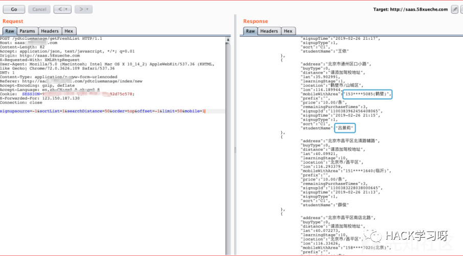Click address 北京市通州区口小路 line
The width and height of the screenshot is (463, 256).
pos(336,64)
